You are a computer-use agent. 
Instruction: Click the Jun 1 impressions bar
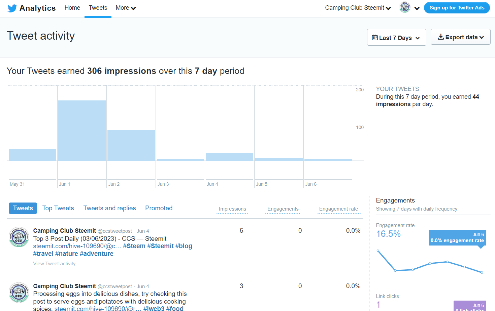coord(82,131)
